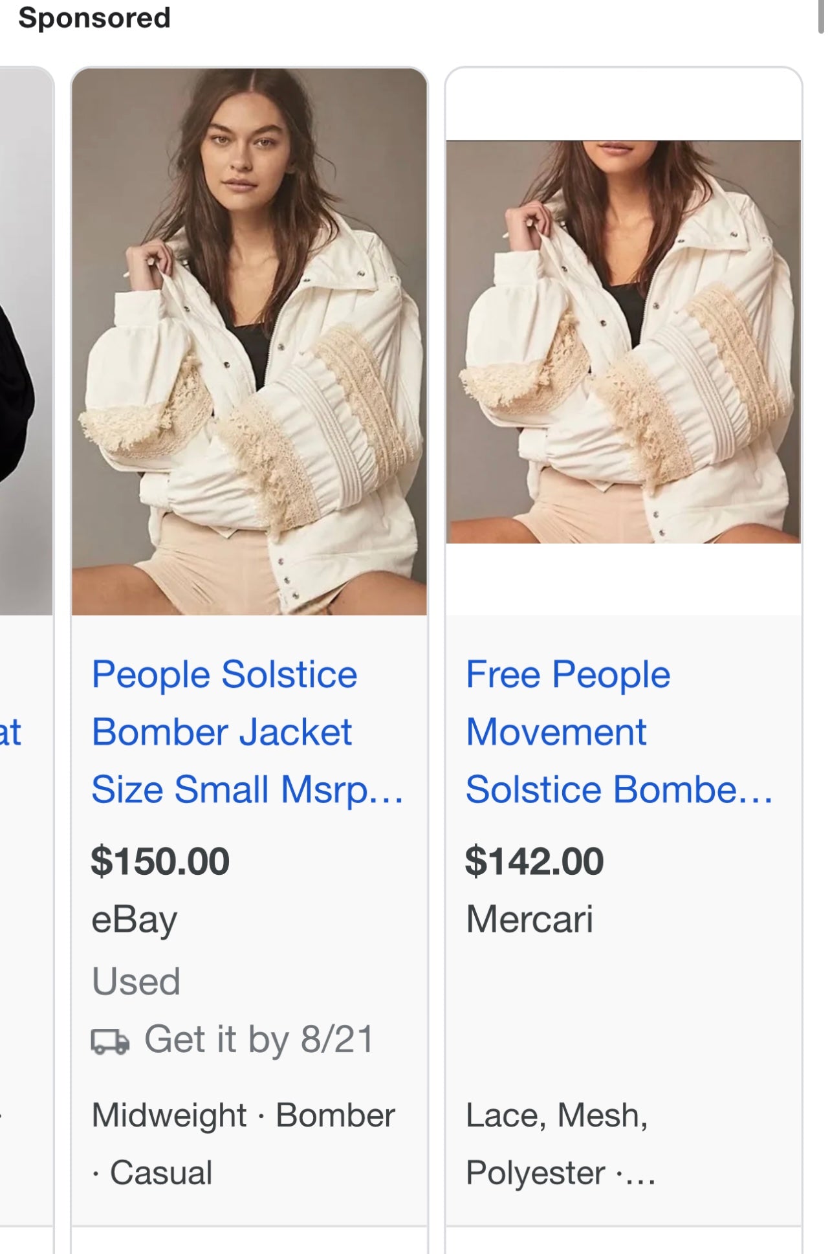Click the Sponsored label
This screenshot has height=1254, width=830.
[94, 17]
